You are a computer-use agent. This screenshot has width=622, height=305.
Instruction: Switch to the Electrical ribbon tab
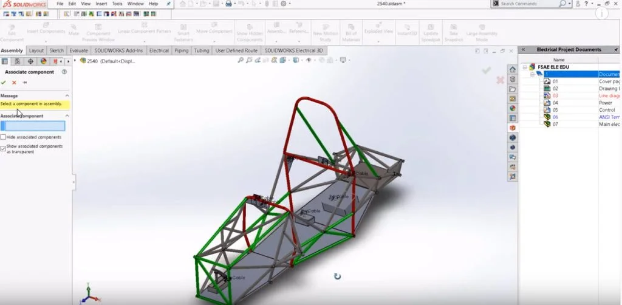(159, 51)
